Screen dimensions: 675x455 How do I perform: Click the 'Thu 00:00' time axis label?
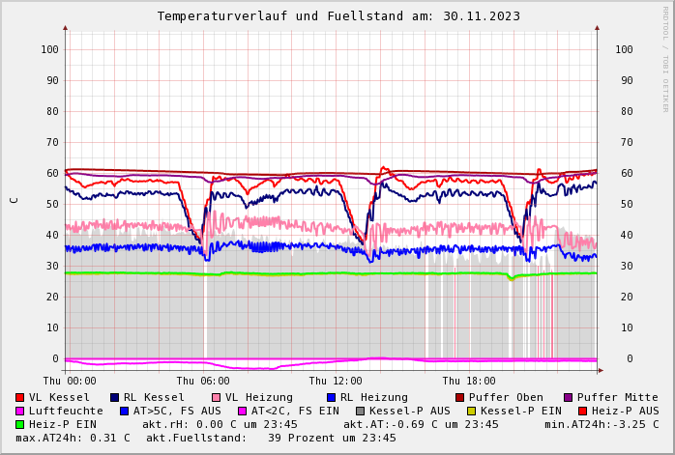pyautogui.click(x=70, y=381)
